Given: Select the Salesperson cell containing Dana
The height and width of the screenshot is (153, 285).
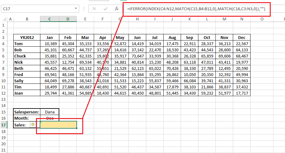Looking at the screenshot, I should pos(49,112).
